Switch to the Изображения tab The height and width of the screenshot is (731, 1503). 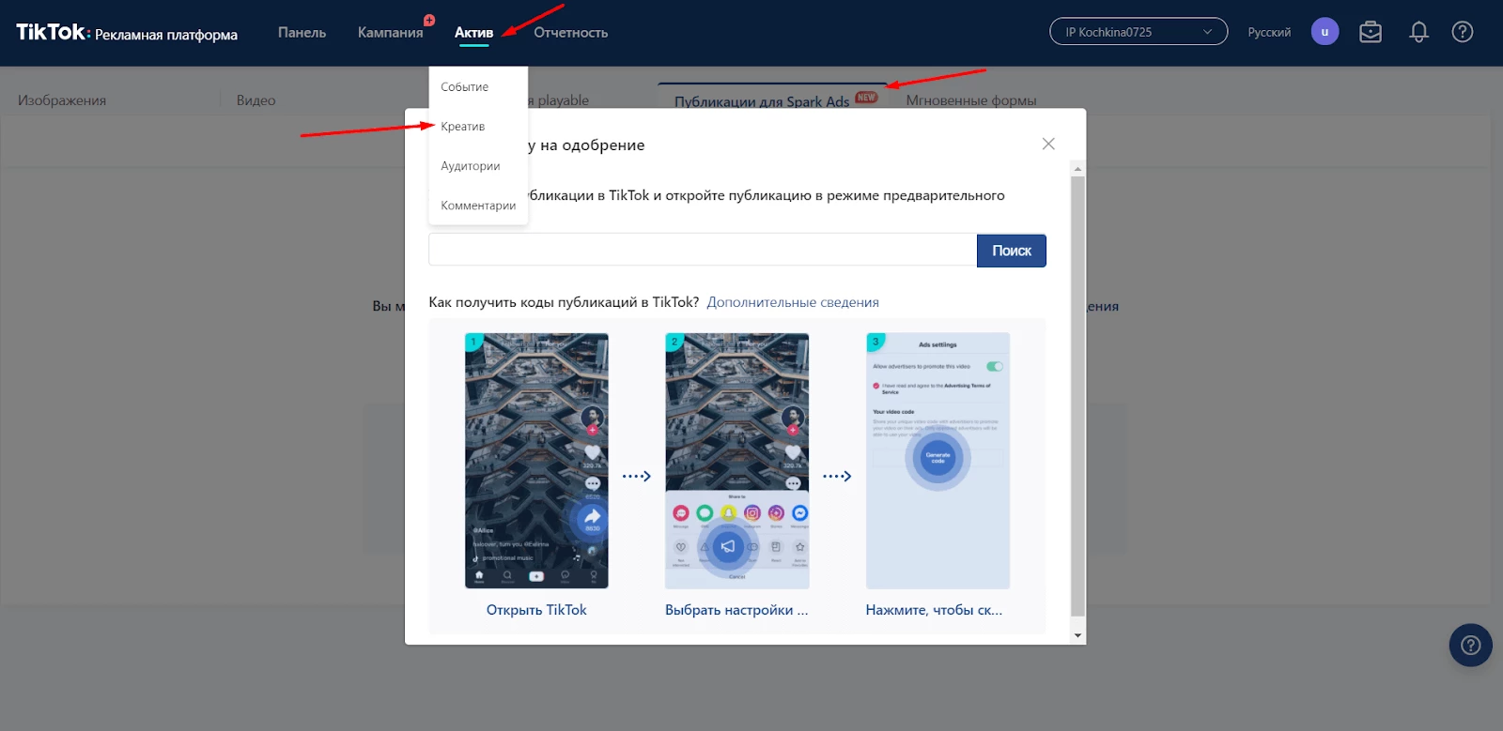point(62,100)
